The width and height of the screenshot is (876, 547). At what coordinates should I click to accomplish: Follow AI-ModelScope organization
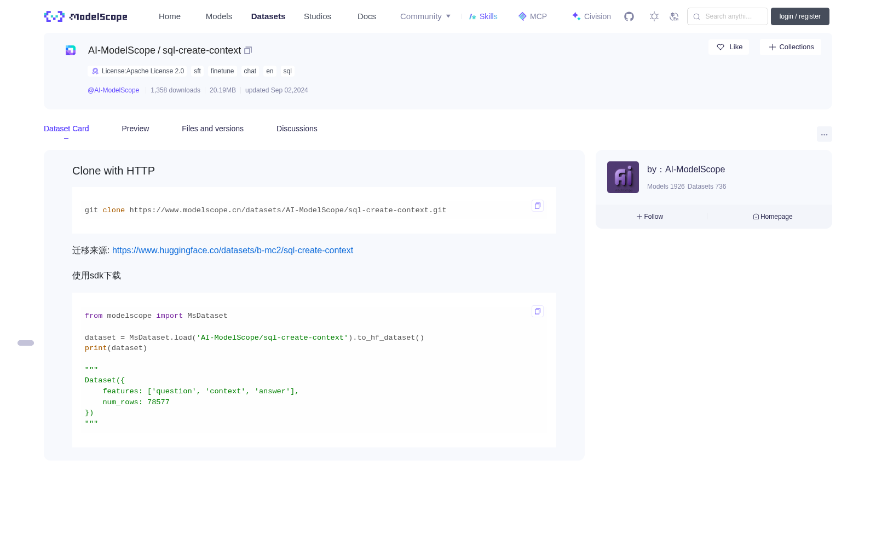point(650,217)
